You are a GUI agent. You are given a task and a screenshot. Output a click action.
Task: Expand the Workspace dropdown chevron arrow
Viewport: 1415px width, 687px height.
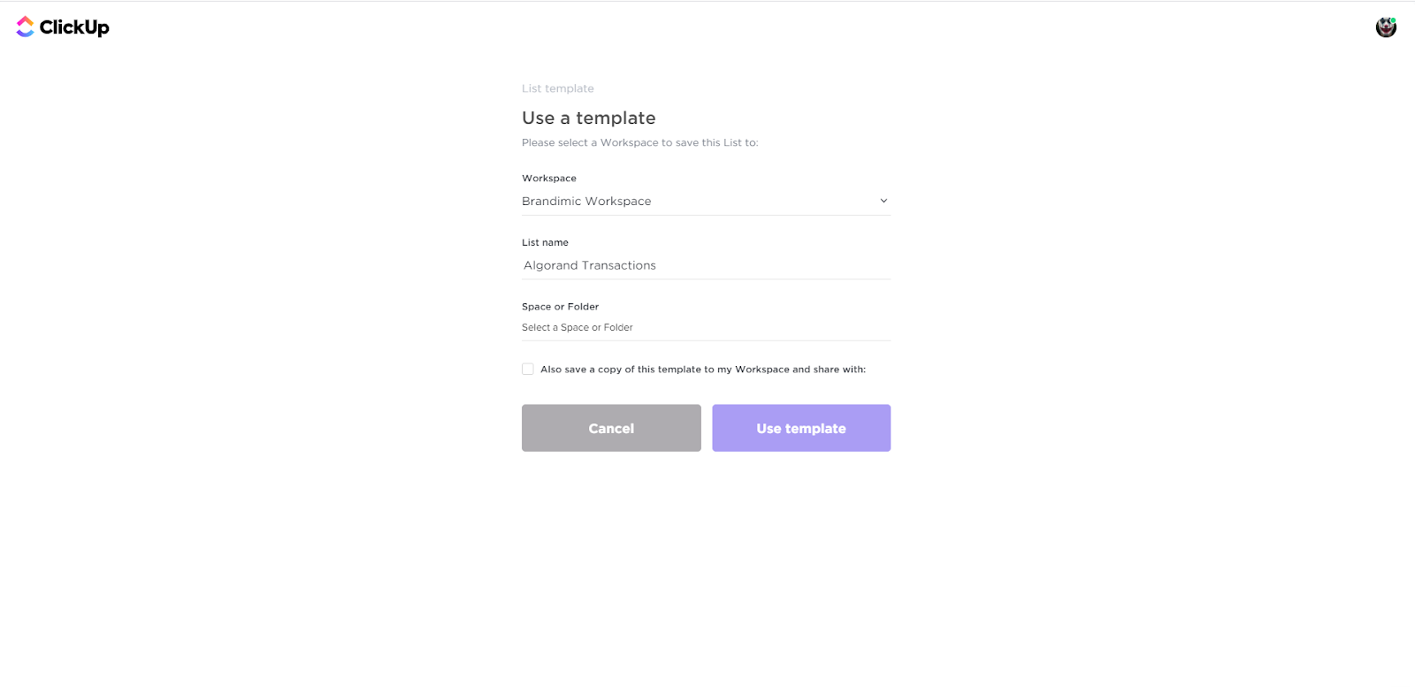(883, 201)
